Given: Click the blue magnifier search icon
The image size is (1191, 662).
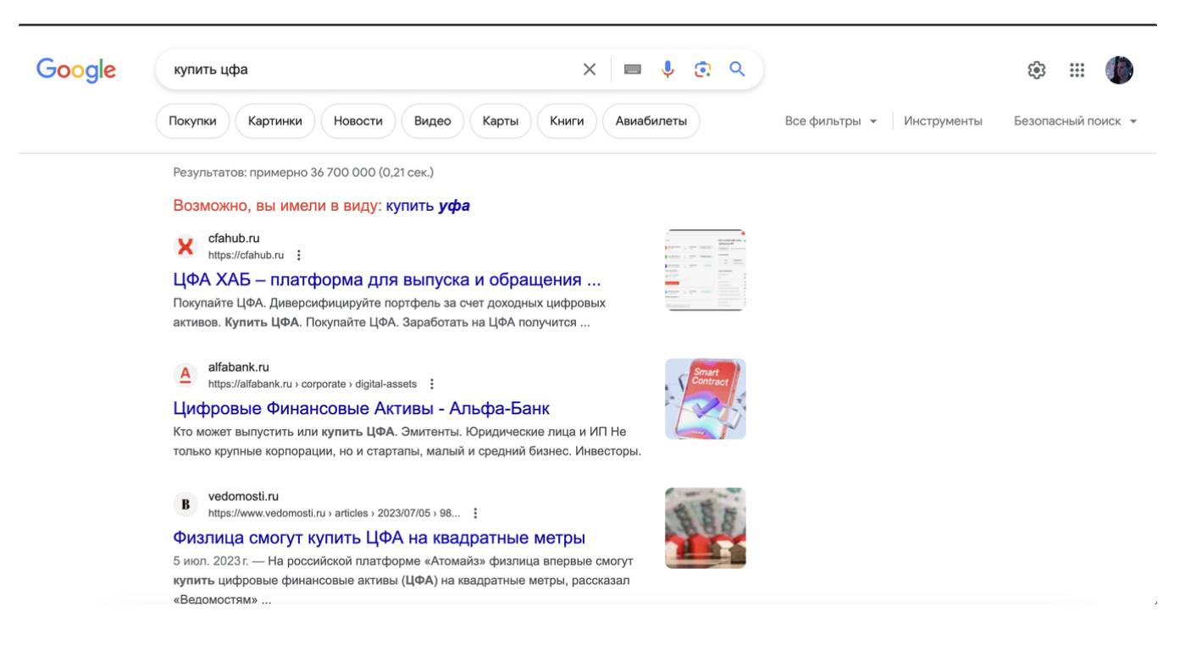Looking at the screenshot, I should [x=737, y=69].
